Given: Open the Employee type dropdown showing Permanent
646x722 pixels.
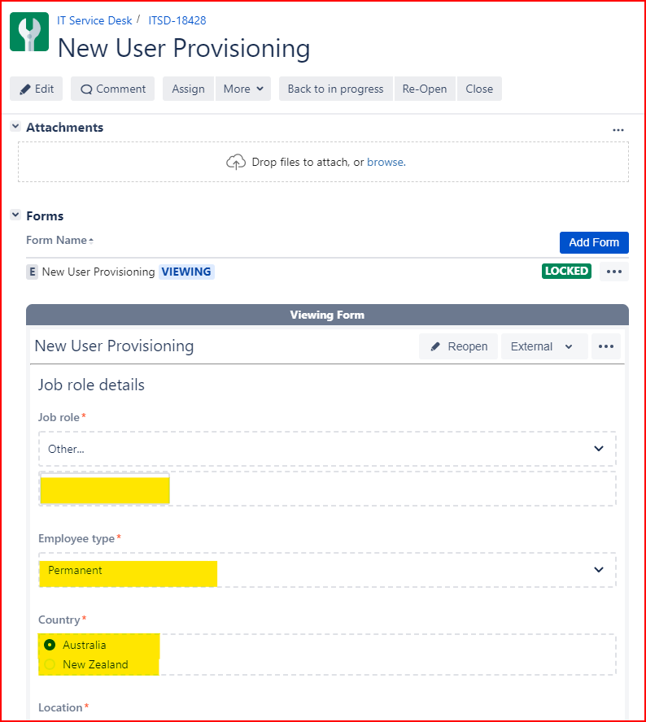Looking at the screenshot, I should tap(327, 570).
